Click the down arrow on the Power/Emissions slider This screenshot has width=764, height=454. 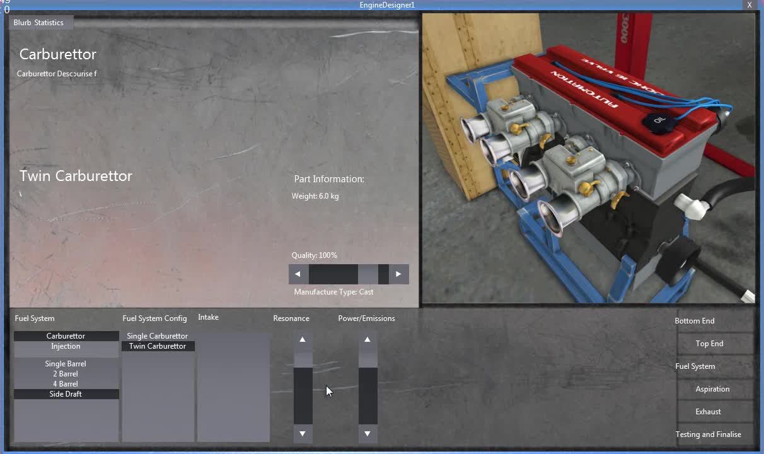click(x=368, y=433)
